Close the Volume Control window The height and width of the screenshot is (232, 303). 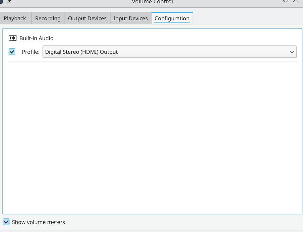click(295, 2)
